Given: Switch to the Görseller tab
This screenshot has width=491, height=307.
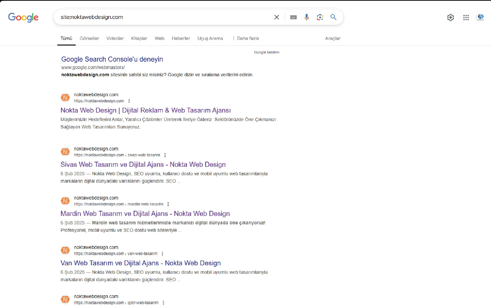Looking at the screenshot, I should (89, 38).
